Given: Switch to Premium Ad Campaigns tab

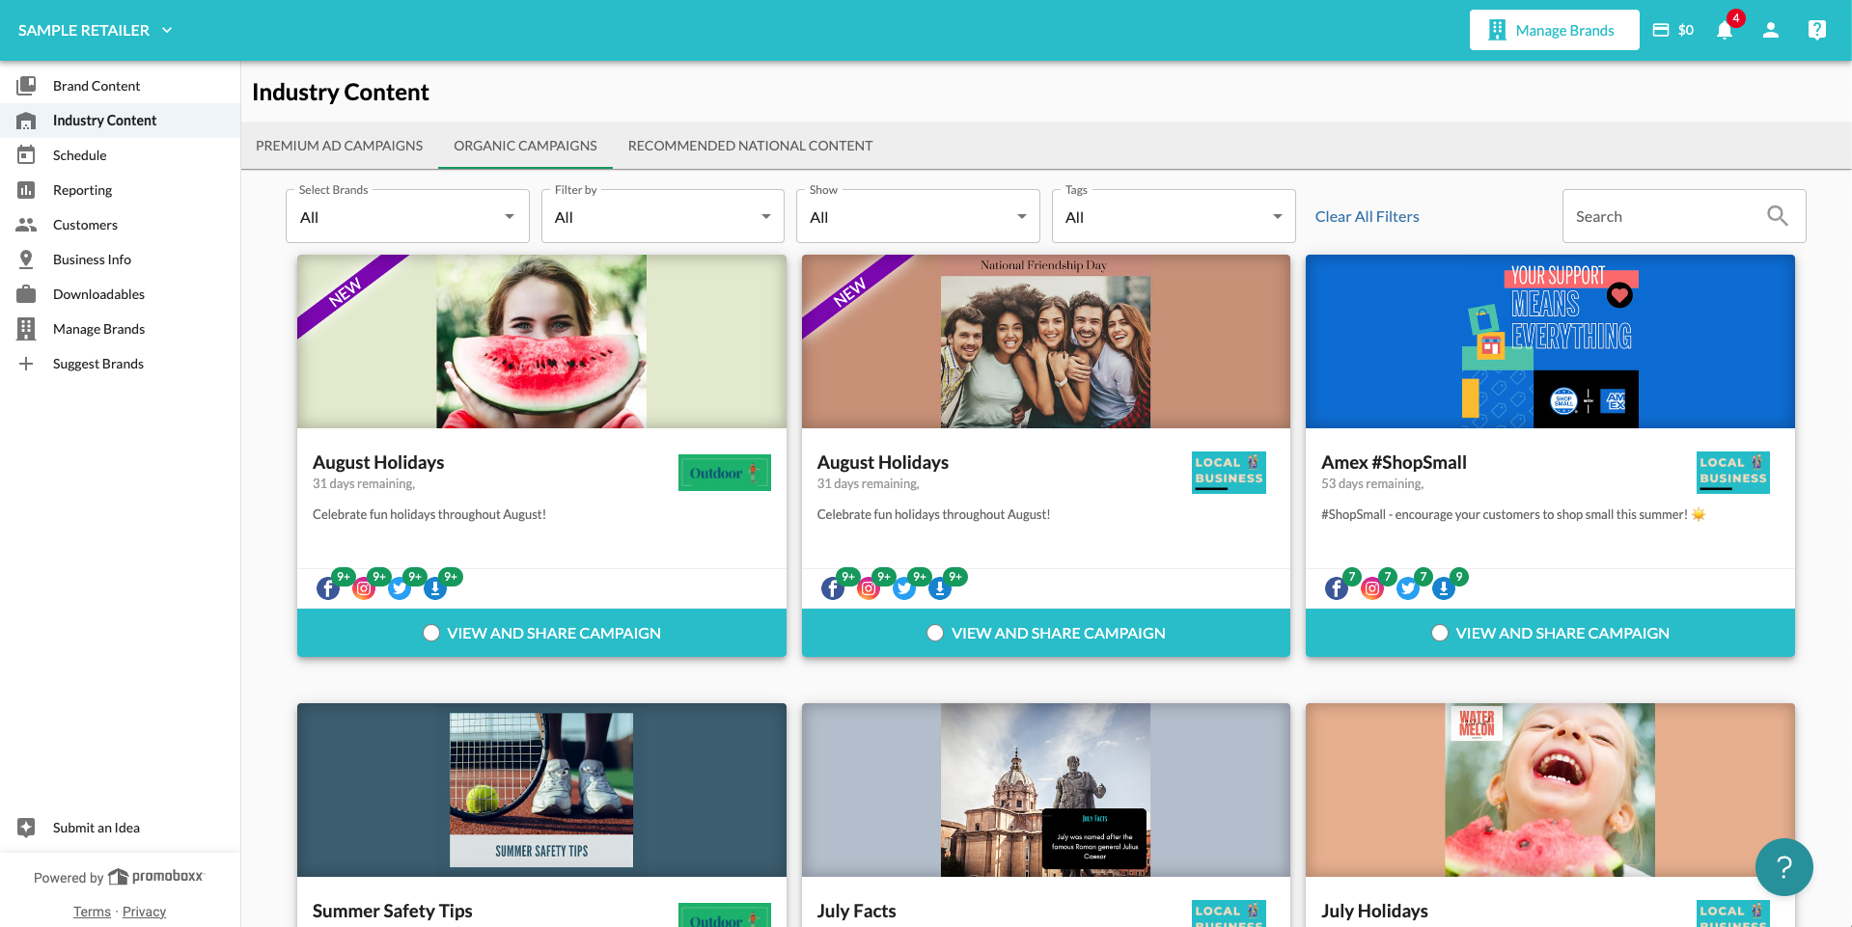Looking at the screenshot, I should coord(339,146).
